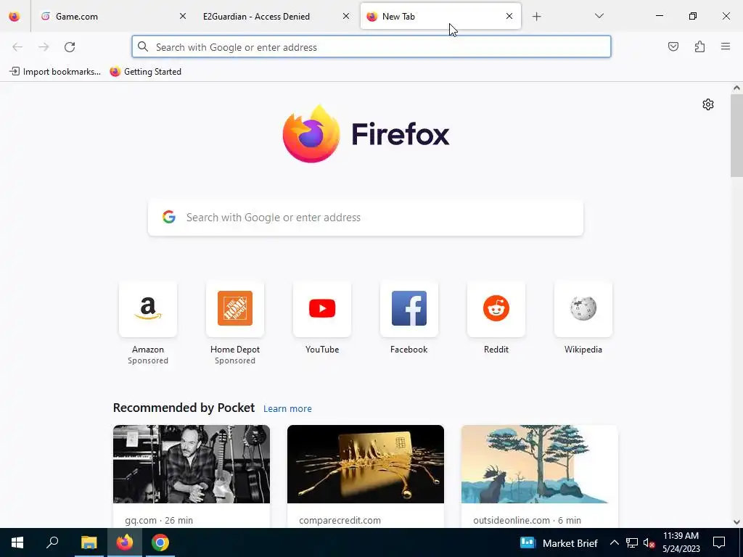Reload the current page

70,47
